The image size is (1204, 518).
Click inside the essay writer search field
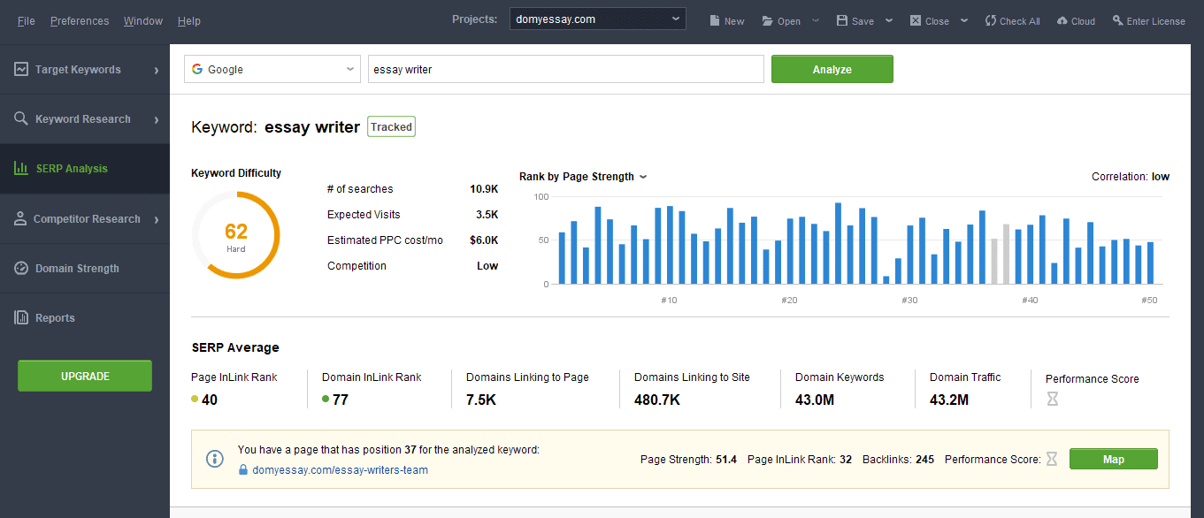565,69
